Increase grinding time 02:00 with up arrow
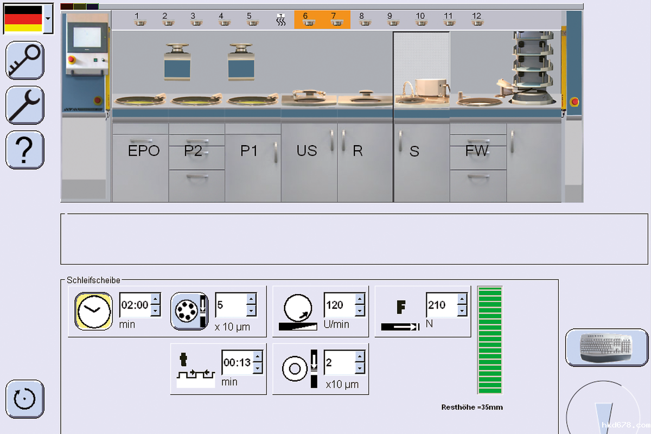This screenshot has height=434, width=651. [x=155, y=299]
